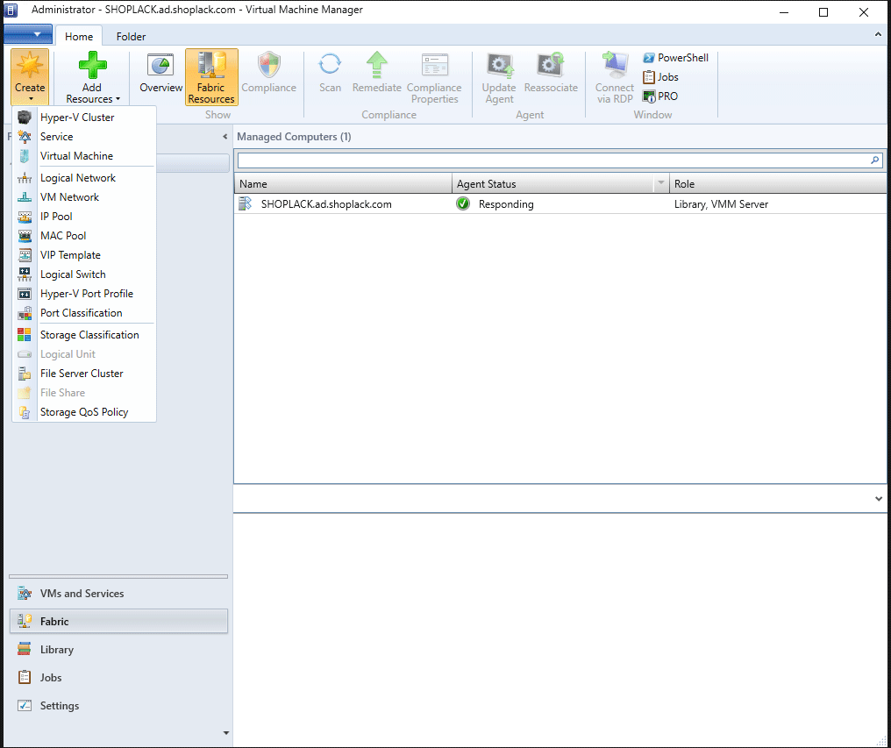Select VIP Template in the menu
Viewport: 891px width, 748px height.
(84, 256)
